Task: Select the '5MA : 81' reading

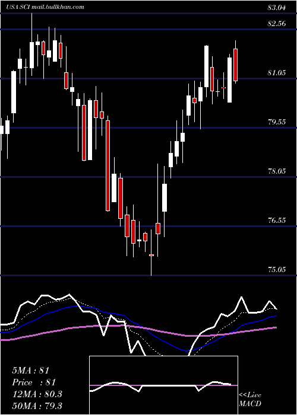Action: click(31, 371)
